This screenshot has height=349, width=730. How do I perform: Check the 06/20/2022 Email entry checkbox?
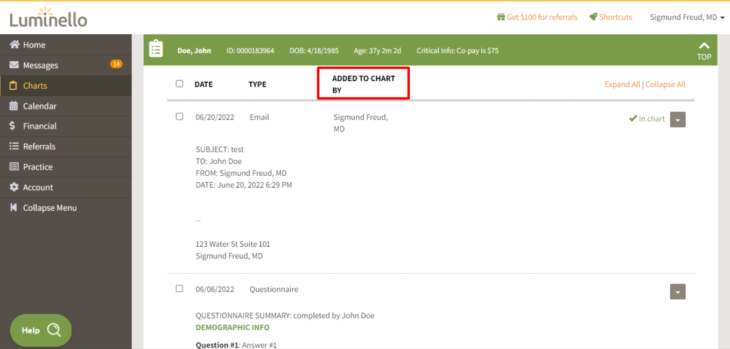click(x=179, y=117)
